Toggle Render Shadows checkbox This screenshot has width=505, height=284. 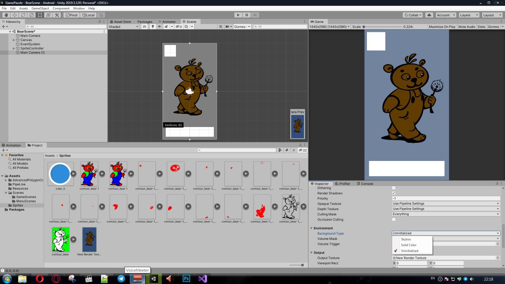[394, 193]
